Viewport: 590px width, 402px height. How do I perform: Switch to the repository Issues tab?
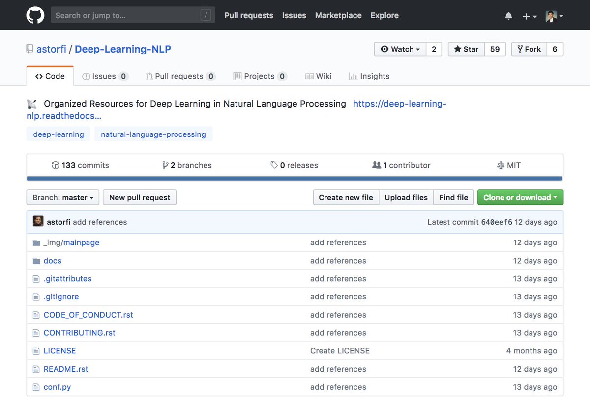point(105,76)
